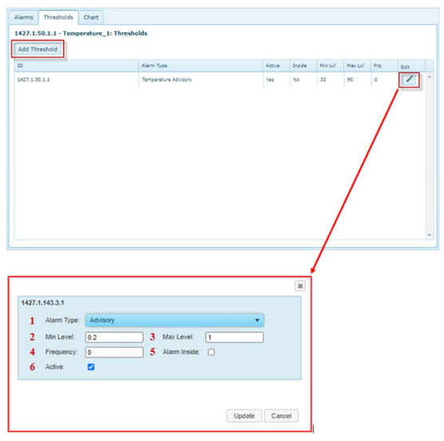Switch to the Alarms tab
This screenshot has height=441, width=444.
23,18
